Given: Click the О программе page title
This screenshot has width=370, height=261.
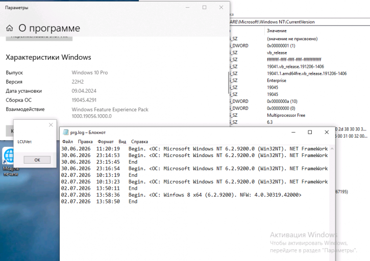Looking at the screenshot, I should (50, 29).
